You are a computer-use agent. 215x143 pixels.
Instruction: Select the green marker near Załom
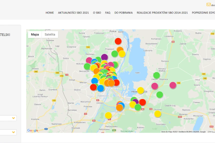pyautogui.click(x=157, y=75)
